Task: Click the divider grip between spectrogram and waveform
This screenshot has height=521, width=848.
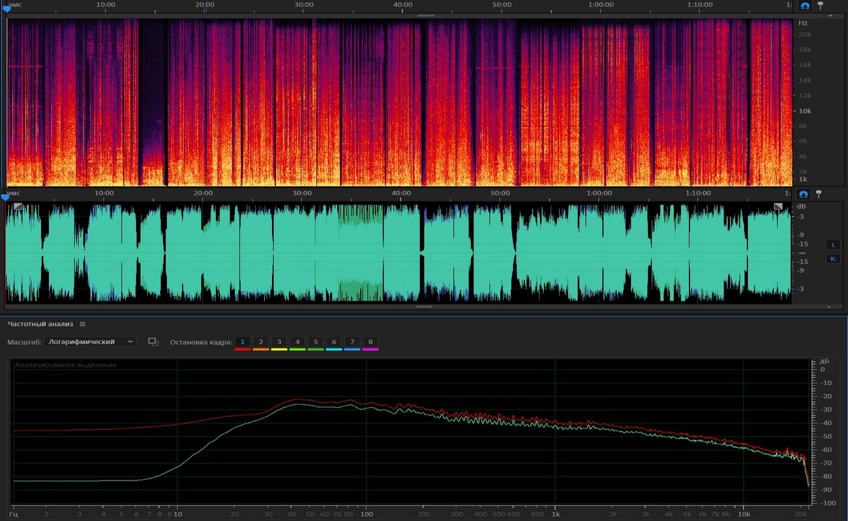Action: click(x=425, y=15)
